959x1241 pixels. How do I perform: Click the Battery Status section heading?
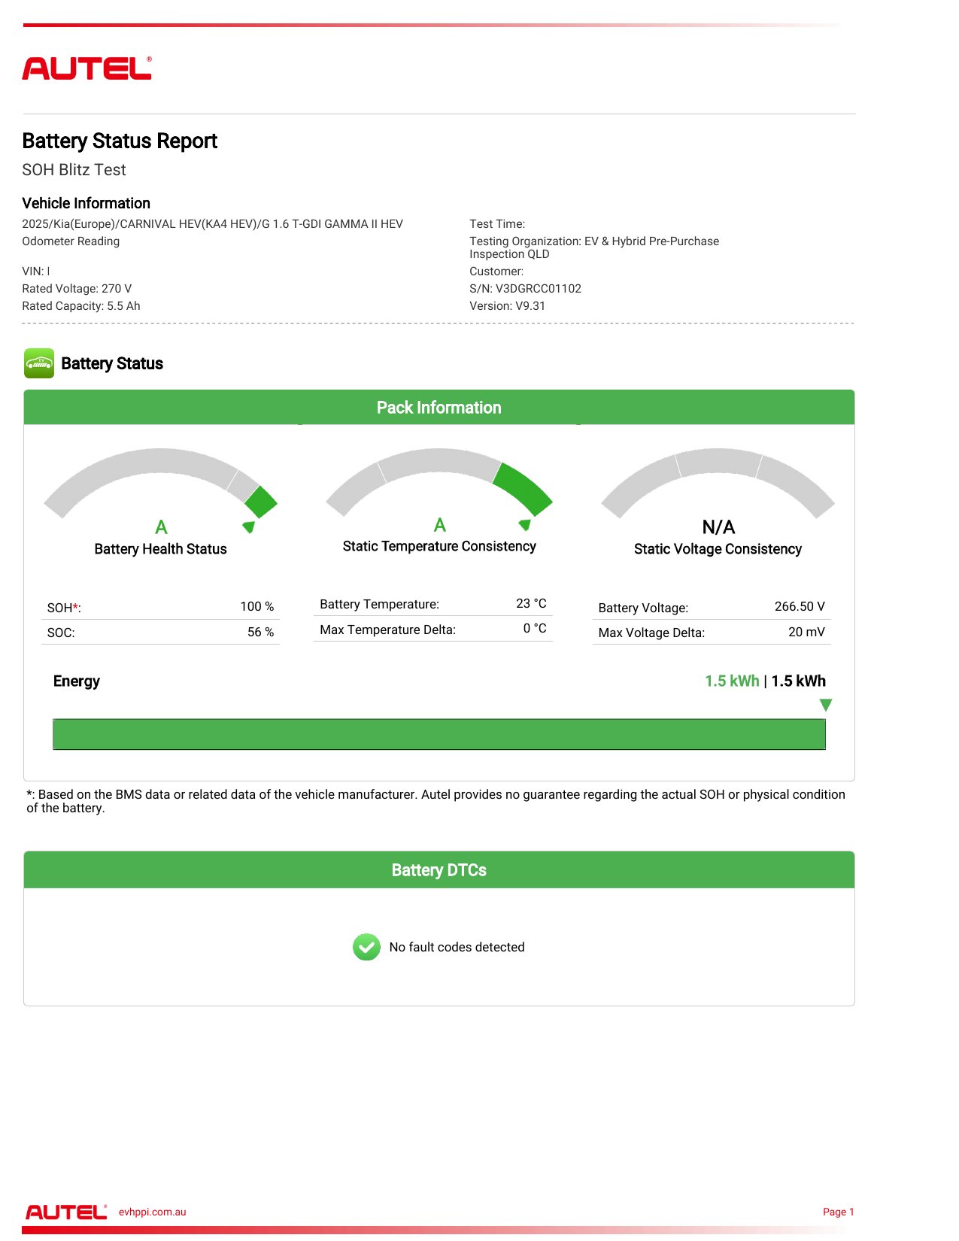[x=112, y=364]
